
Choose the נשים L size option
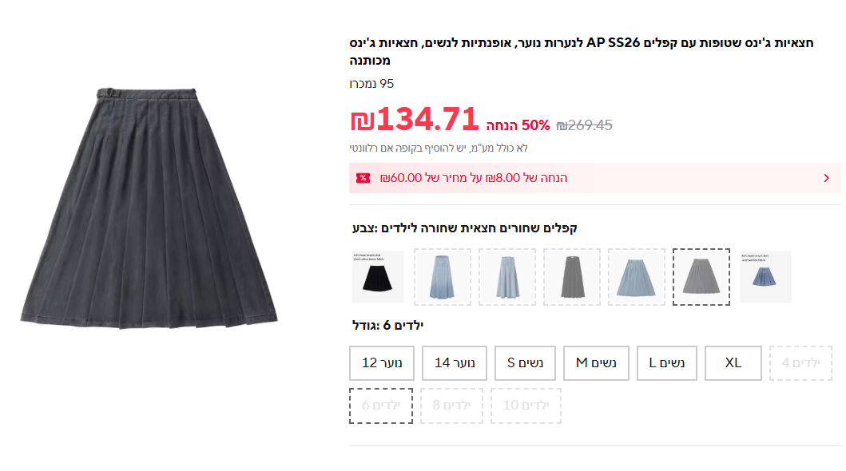(x=667, y=363)
